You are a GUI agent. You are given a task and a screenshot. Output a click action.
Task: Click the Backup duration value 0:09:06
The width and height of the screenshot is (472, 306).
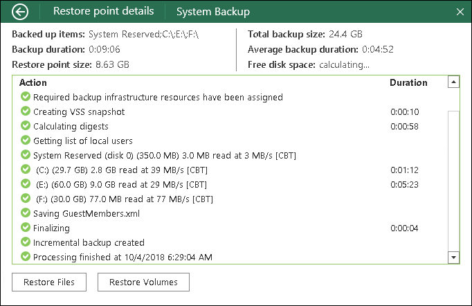click(x=105, y=49)
